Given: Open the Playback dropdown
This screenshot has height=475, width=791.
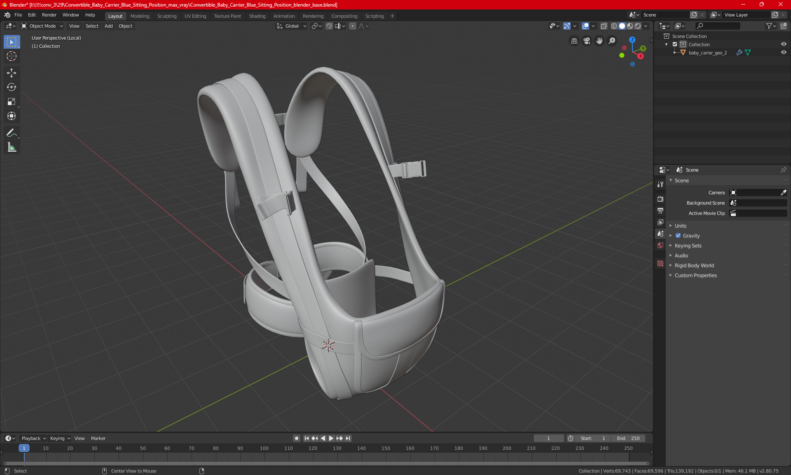Looking at the screenshot, I should pyautogui.click(x=33, y=438).
